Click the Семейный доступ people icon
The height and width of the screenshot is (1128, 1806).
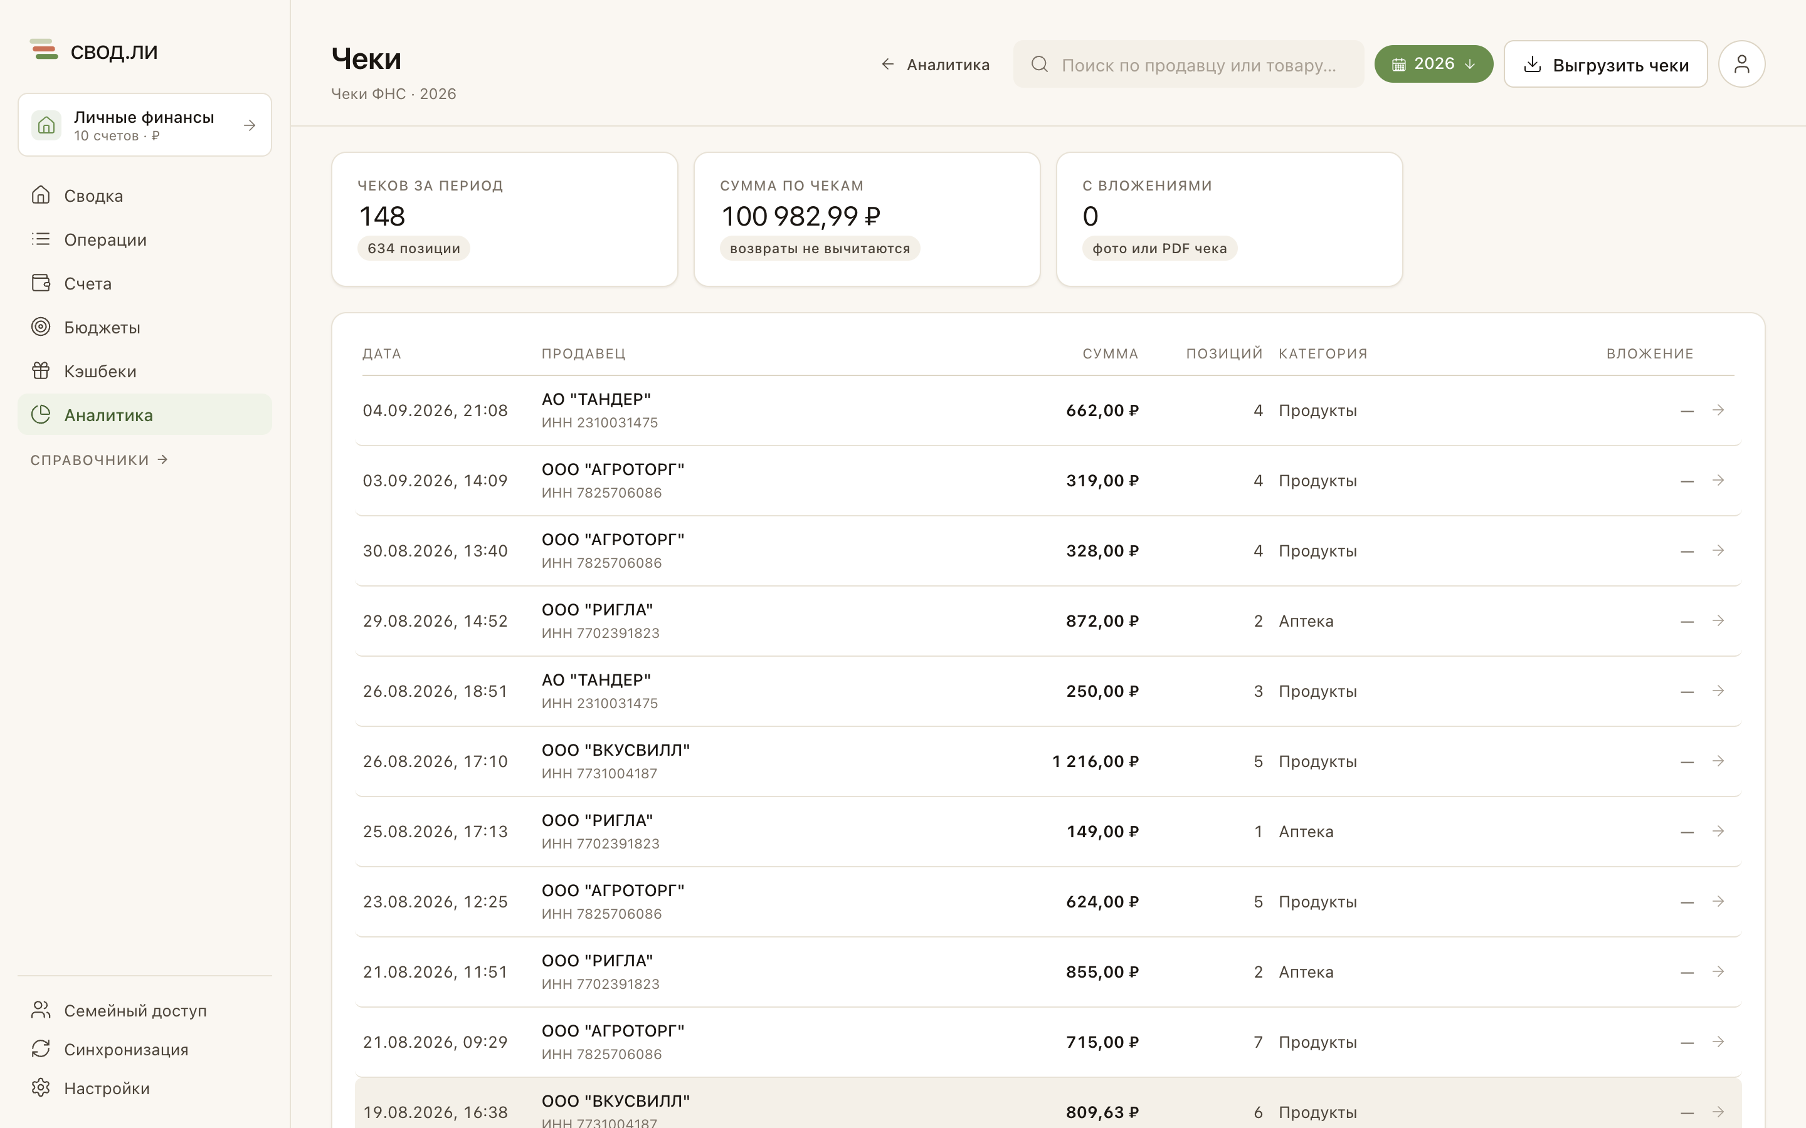(41, 1010)
